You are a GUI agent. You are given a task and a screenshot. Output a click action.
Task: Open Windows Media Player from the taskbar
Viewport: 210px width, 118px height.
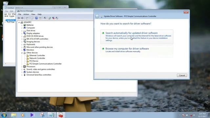click(x=23, y=115)
